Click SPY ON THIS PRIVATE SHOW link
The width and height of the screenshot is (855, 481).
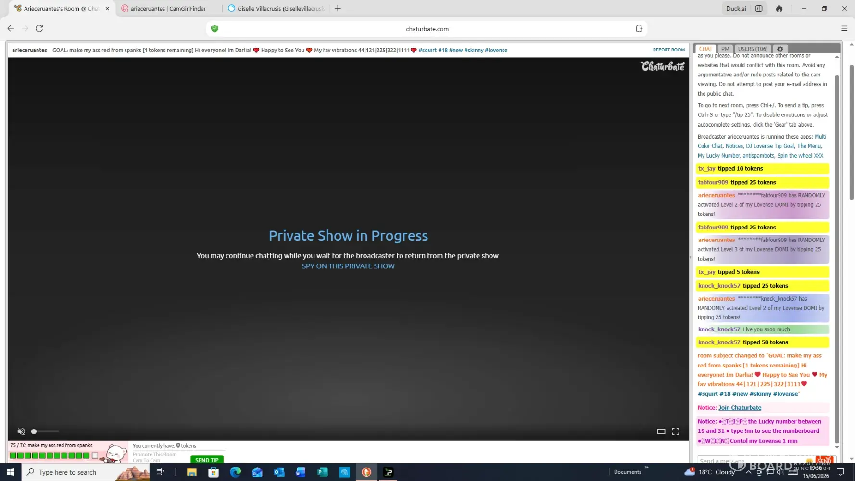point(348,266)
